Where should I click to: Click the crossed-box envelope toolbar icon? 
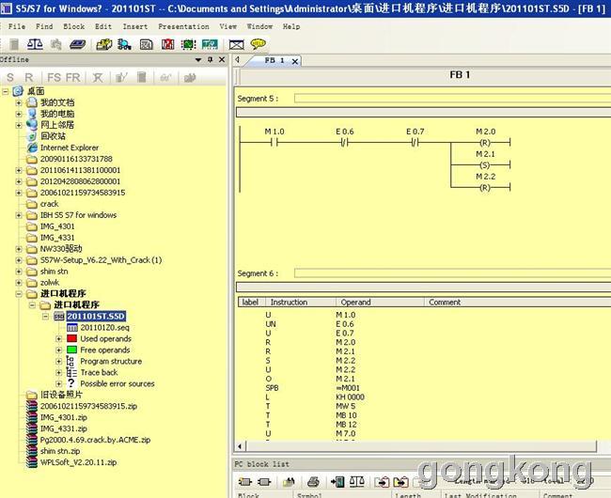tap(237, 45)
